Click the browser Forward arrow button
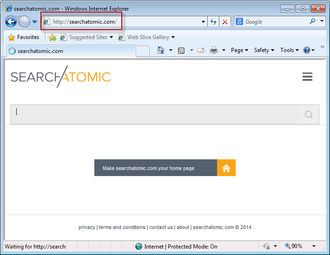This screenshot has width=330, height=255. click(24, 21)
